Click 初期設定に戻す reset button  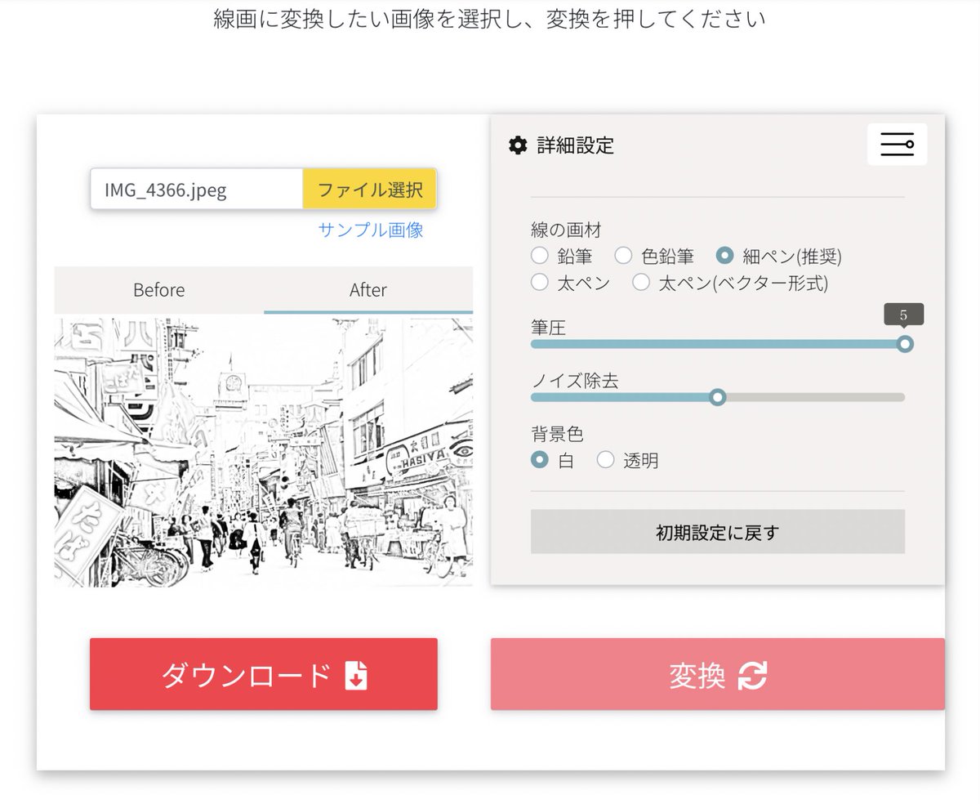(x=718, y=532)
